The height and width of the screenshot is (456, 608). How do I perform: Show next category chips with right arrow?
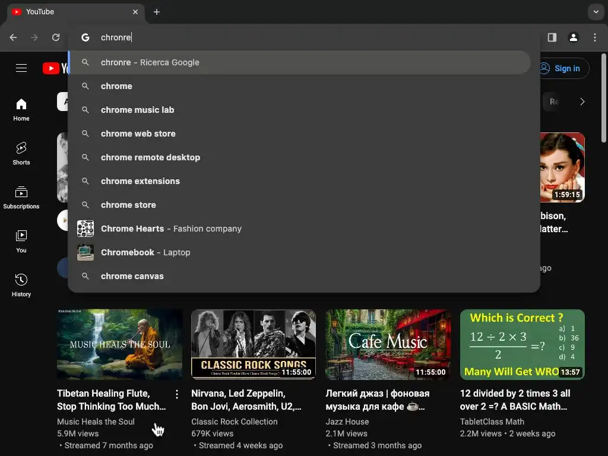pos(582,102)
